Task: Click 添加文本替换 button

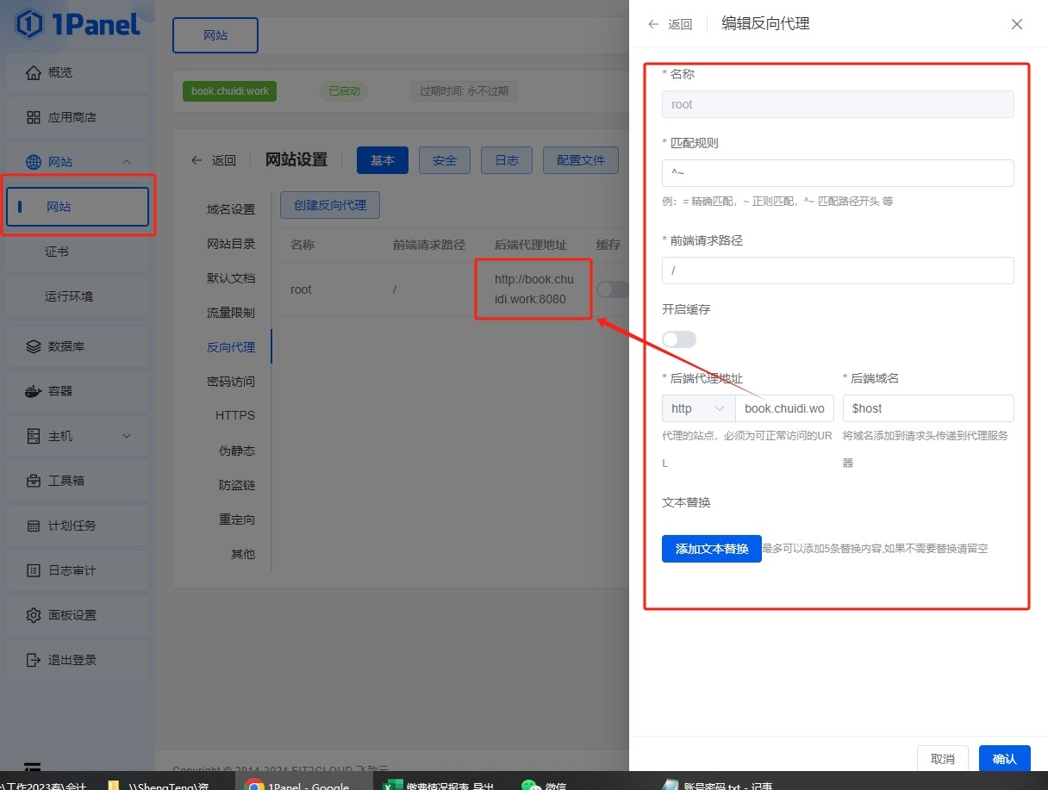Action: (712, 549)
